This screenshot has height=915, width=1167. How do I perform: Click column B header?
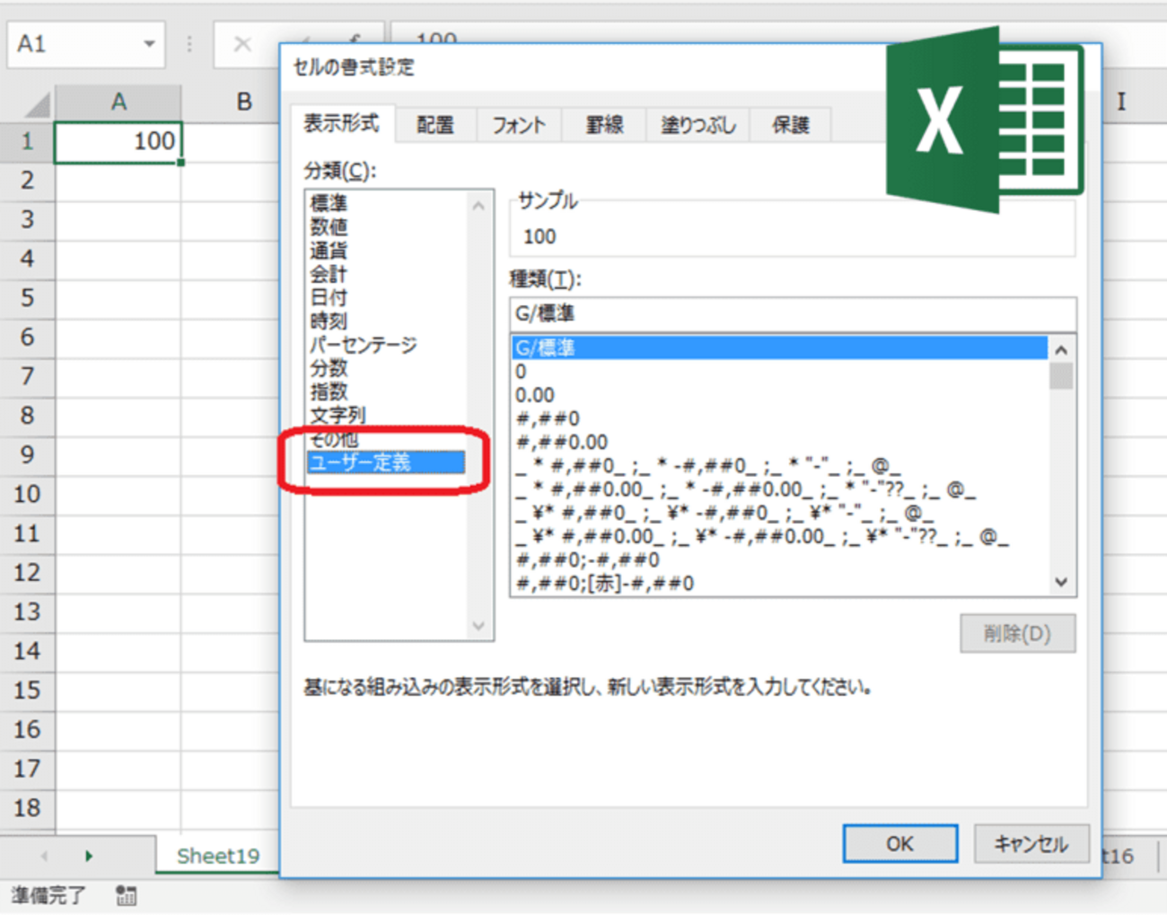pos(244,102)
